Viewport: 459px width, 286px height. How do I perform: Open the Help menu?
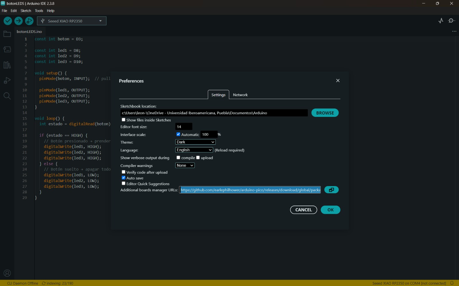click(x=50, y=11)
